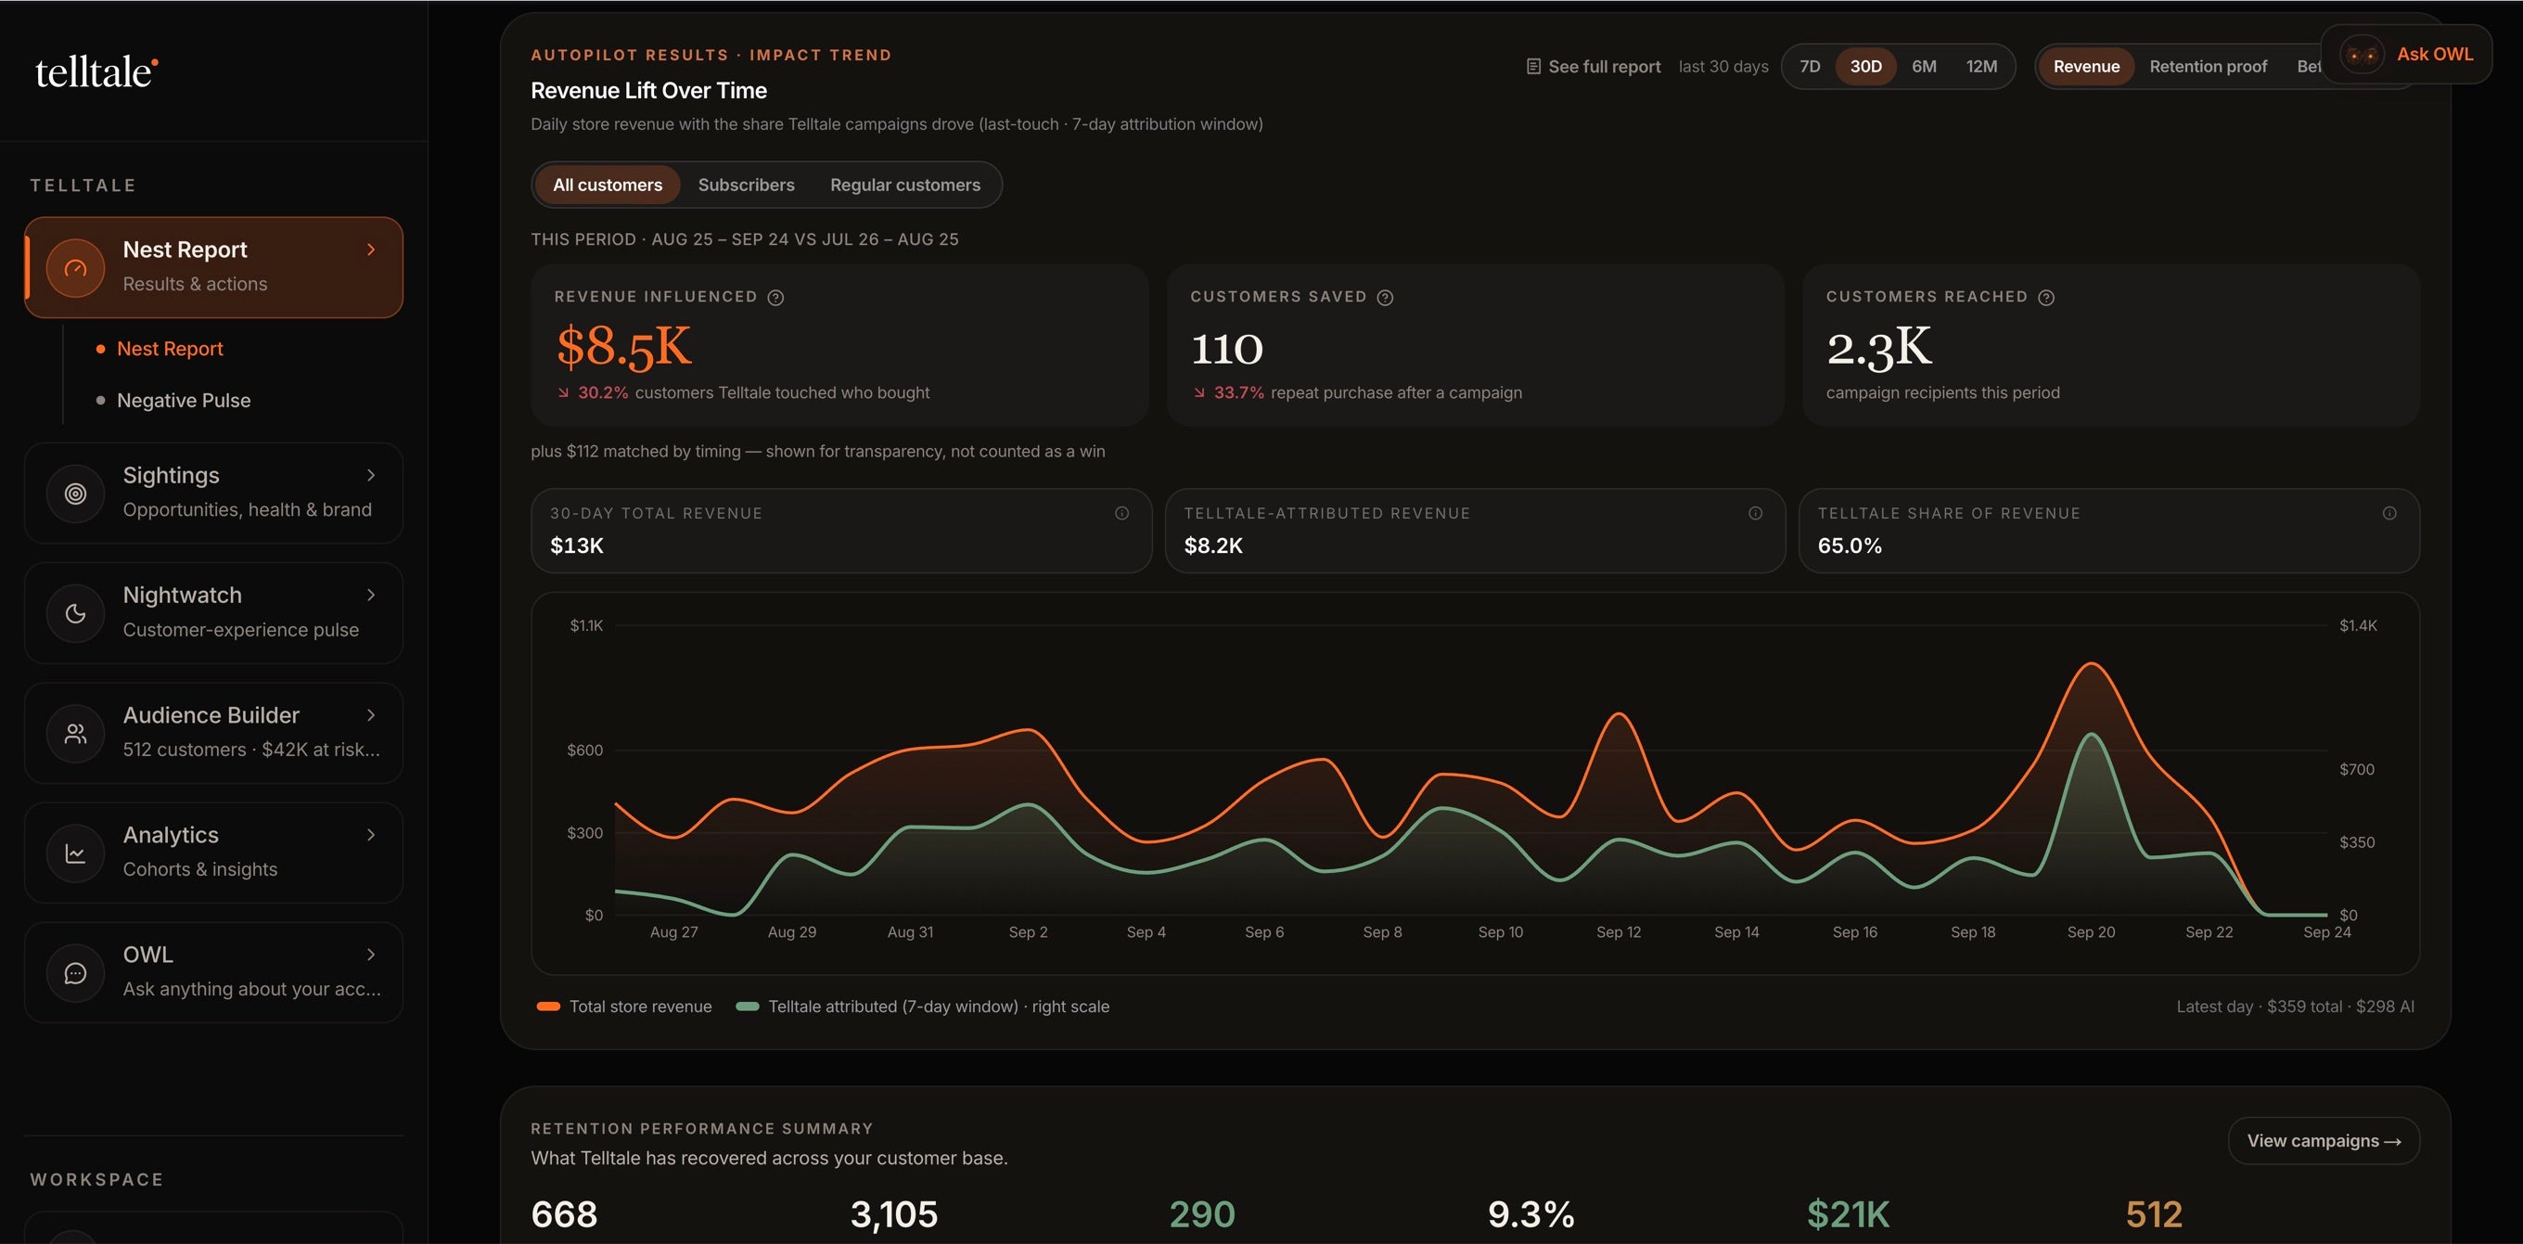Click the report document icon beside See full report
The height and width of the screenshot is (1244, 2523).
[x=1534, y=67]
